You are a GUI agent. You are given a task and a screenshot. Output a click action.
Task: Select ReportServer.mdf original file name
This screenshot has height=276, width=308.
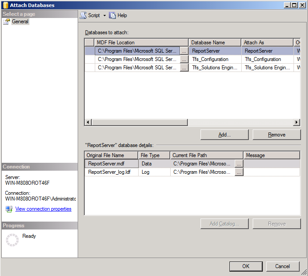pos(111,164)
